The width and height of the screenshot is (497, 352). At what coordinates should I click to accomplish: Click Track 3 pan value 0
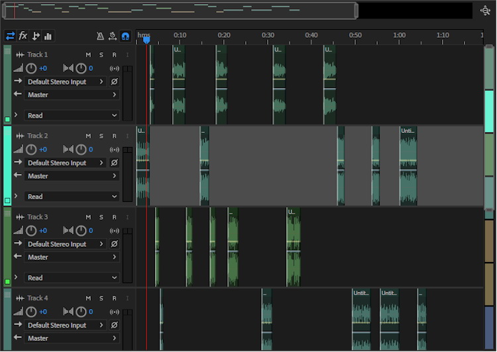[91, 231]
